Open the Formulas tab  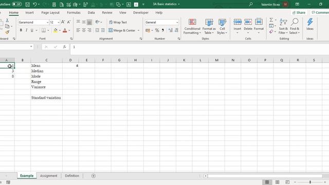(74, 12)
